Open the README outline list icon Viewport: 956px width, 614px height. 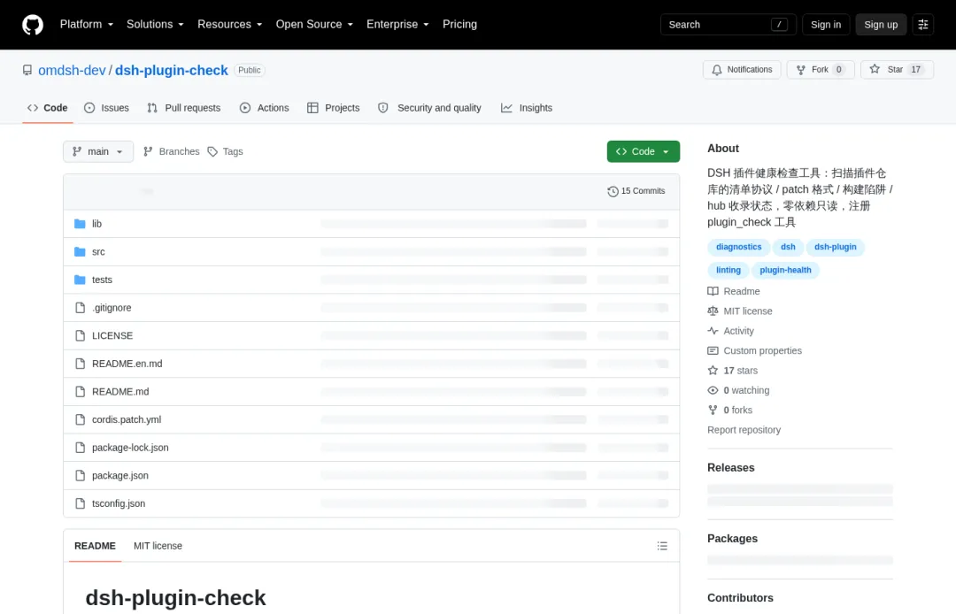(662, 546)
